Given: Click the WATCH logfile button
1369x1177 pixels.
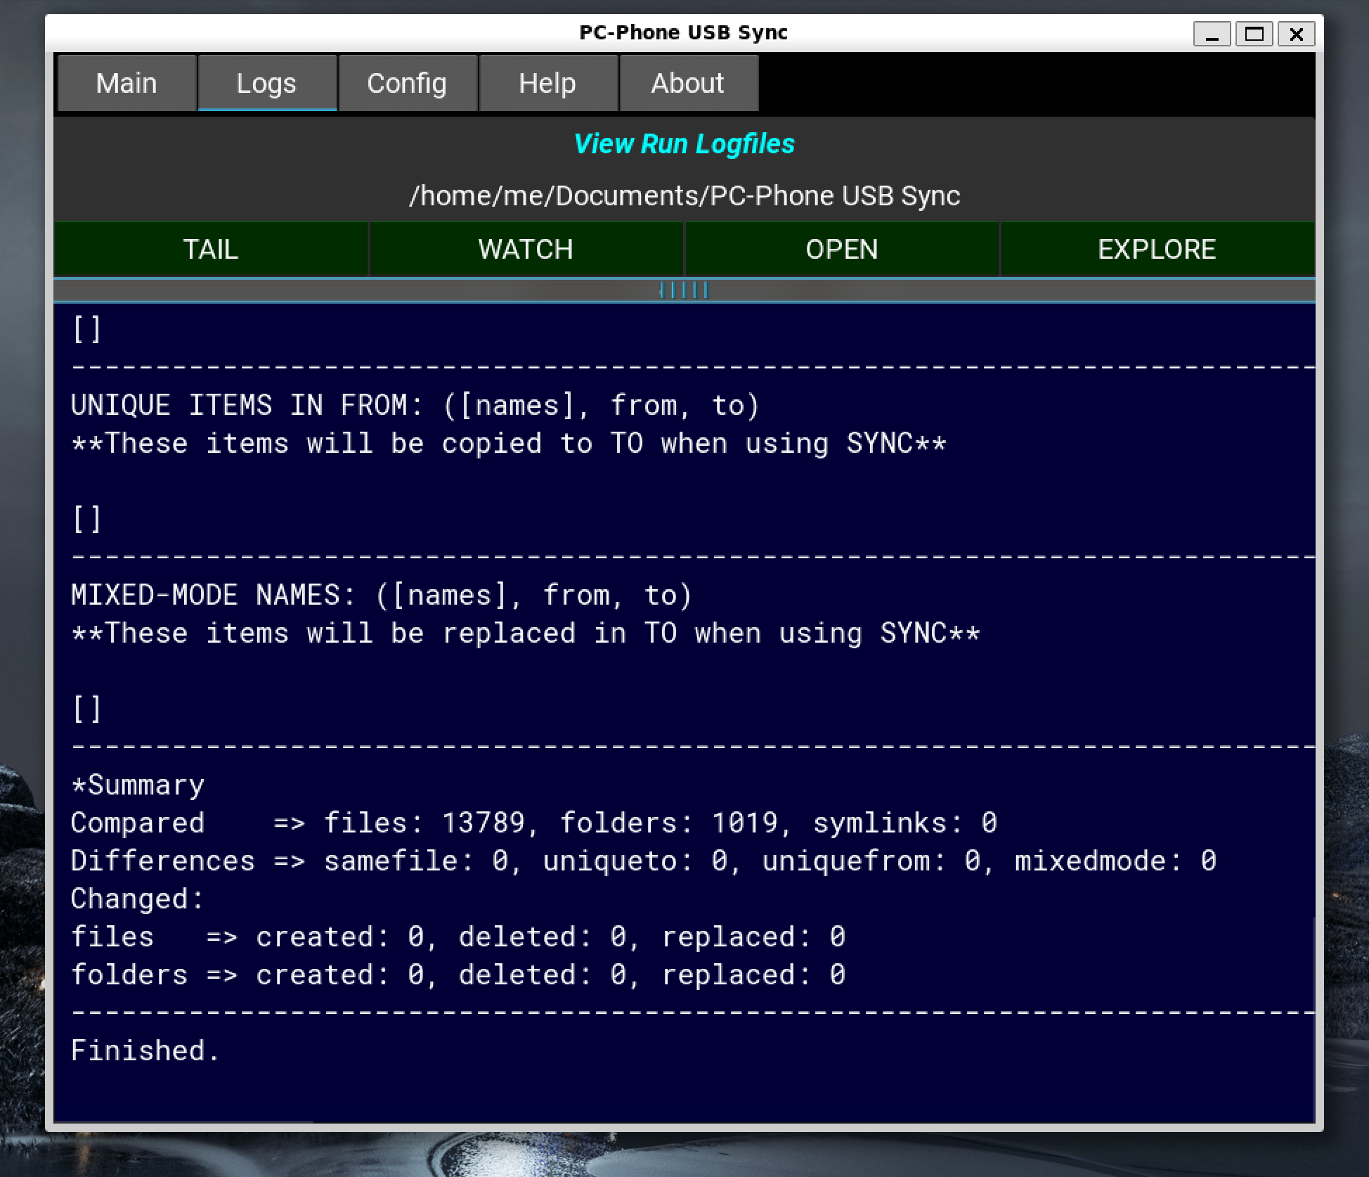Looking at the screenshot, I should 526,249.
